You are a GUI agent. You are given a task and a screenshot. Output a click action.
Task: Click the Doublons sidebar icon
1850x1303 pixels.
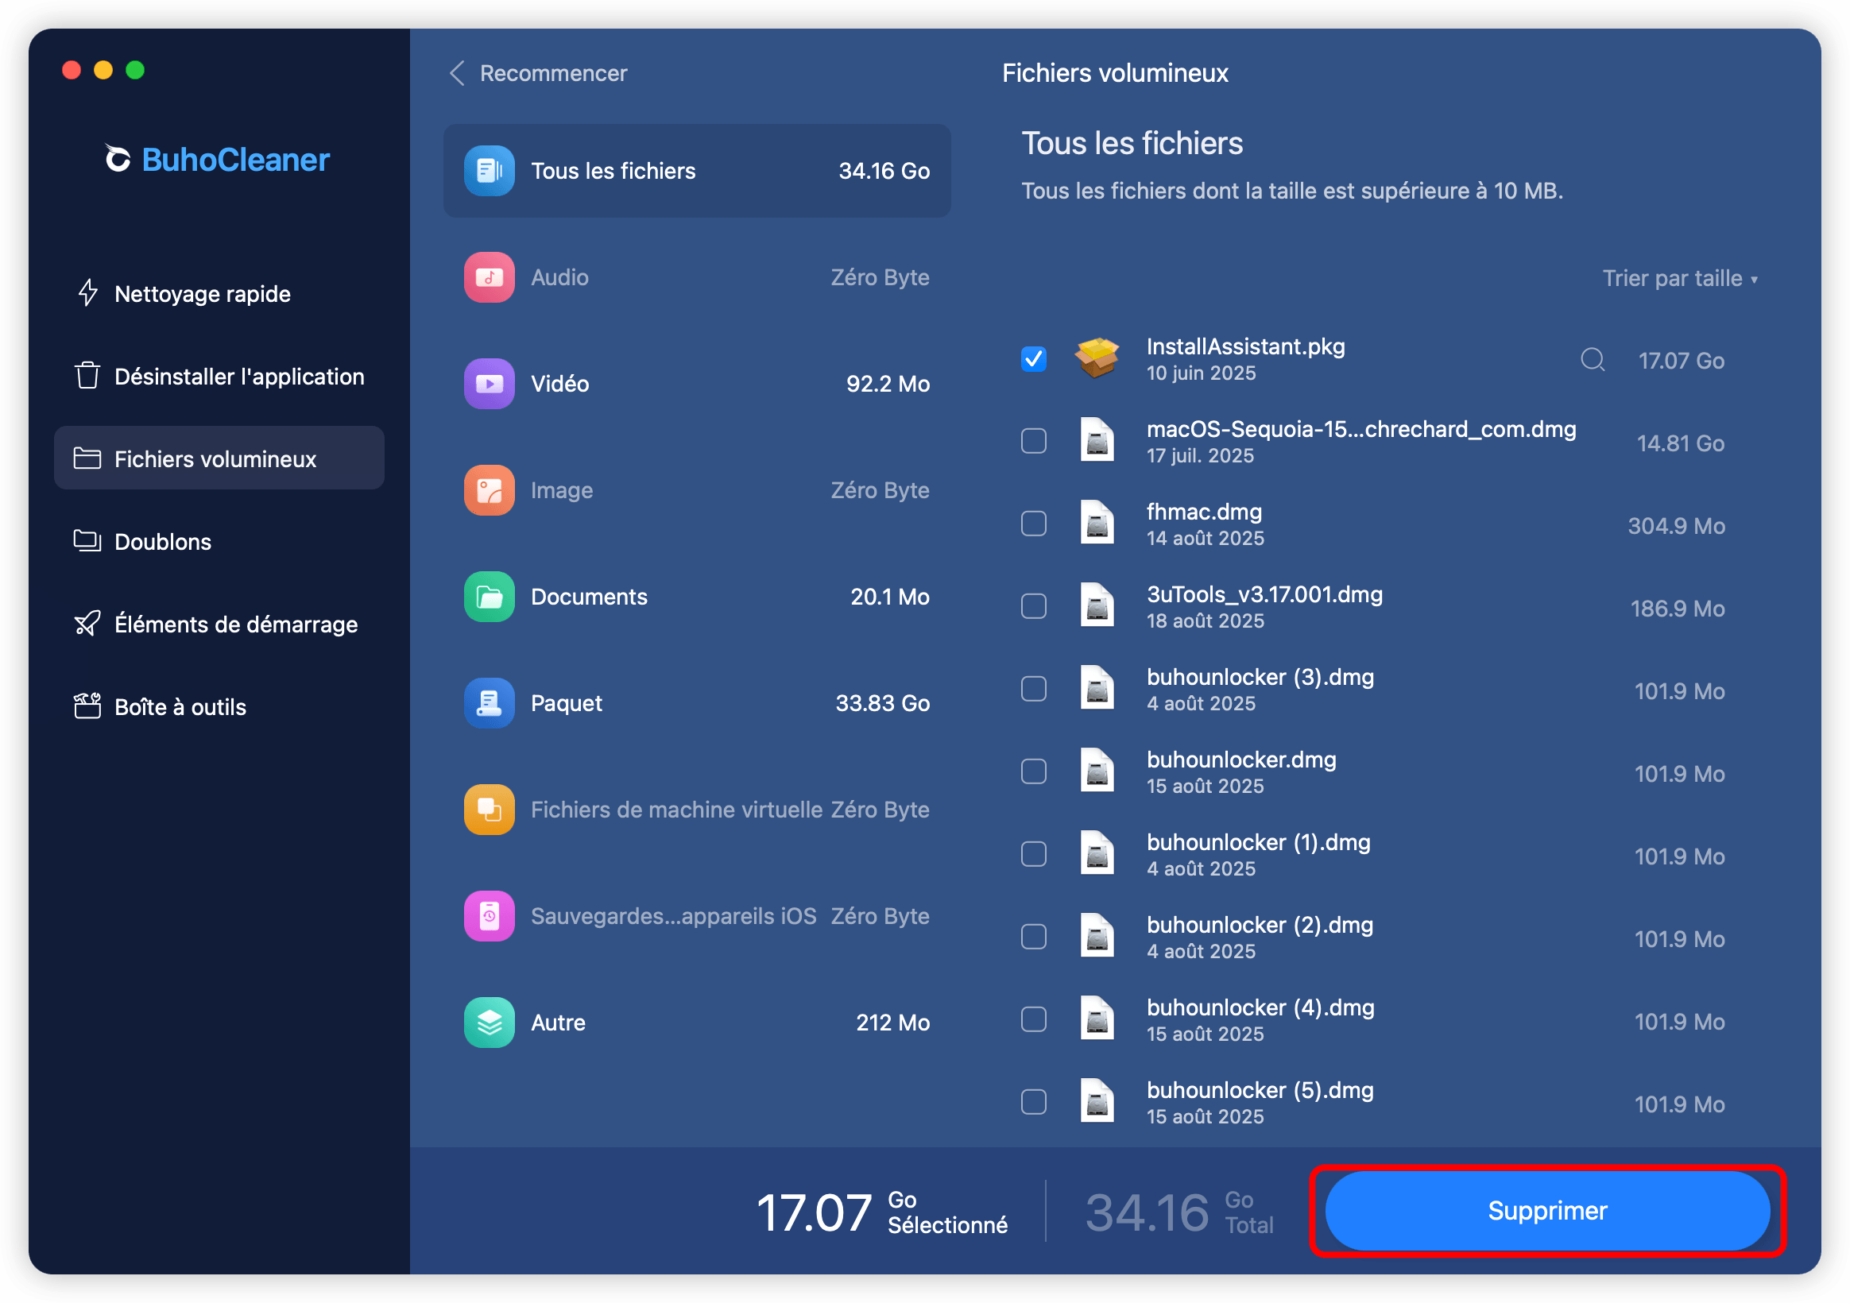tap(87, 541)
